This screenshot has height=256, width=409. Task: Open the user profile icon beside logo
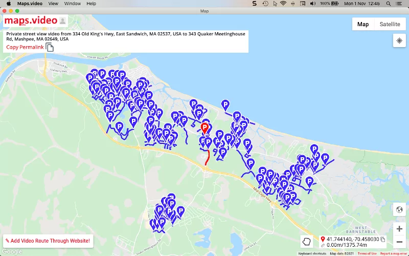[62, 21]
